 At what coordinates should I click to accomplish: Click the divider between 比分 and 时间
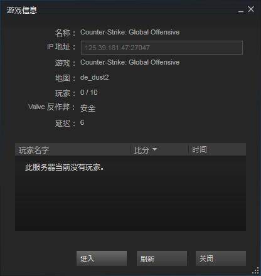click(x=189, y=150)
